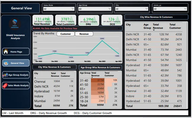The width and height of the screenshot is (192, 118).
Task: Select Indore 31-40 row with 26.5M
Action: pyautogui.click(x=154, y=96)
